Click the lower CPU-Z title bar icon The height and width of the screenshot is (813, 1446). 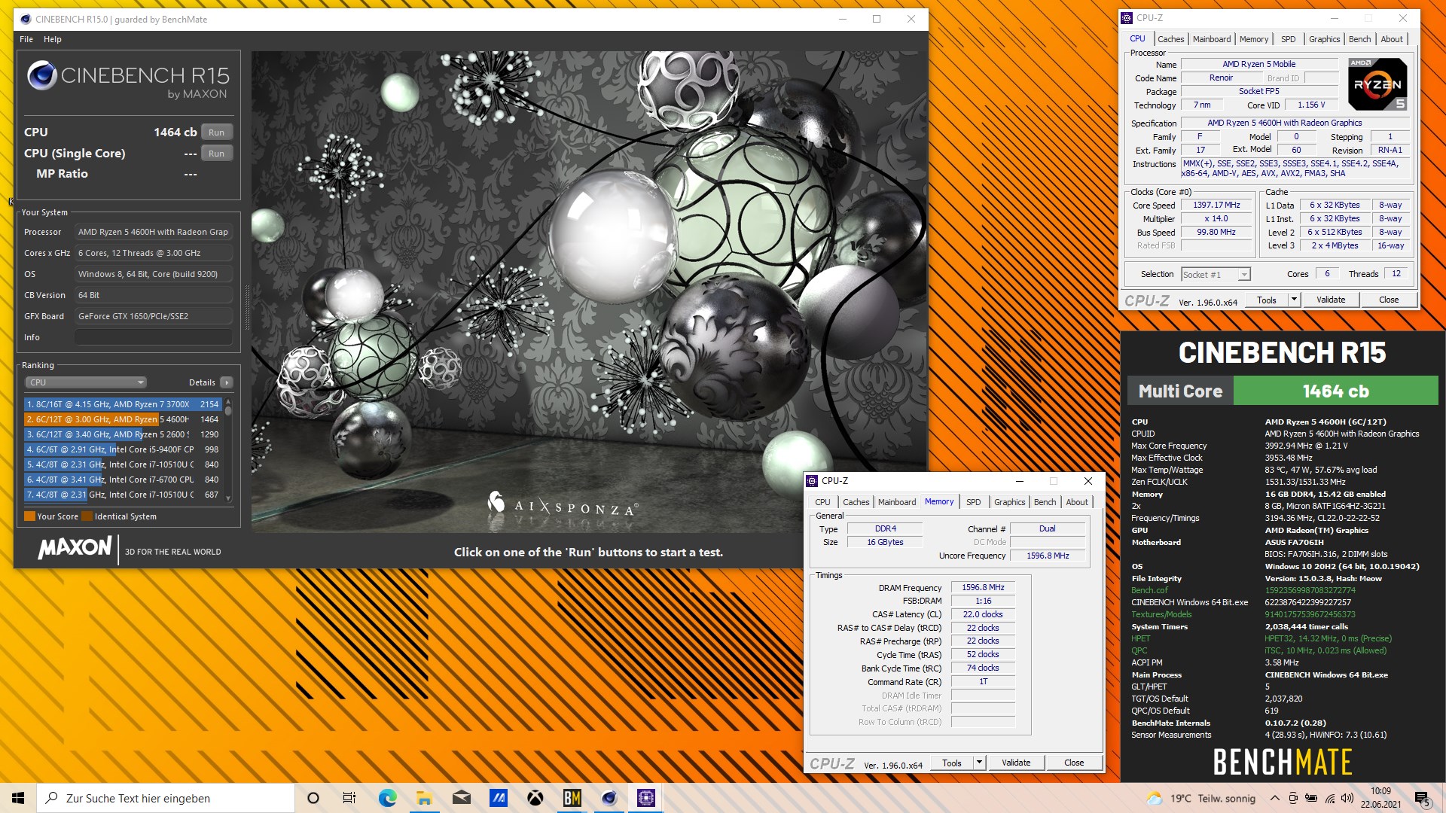[813, 481]
